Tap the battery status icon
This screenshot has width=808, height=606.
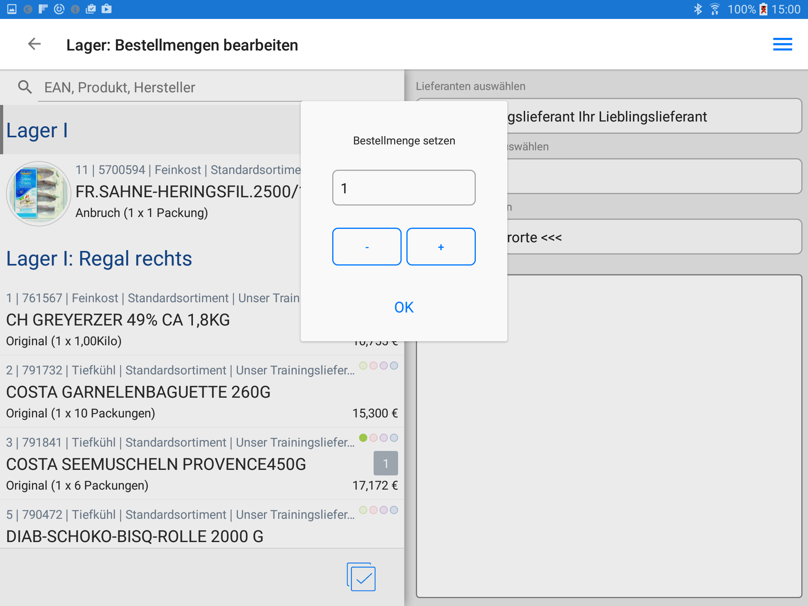pos(763,9)
